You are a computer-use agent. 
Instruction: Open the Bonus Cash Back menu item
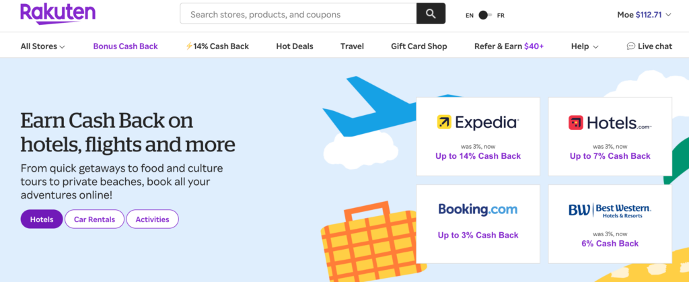point(125,46)
